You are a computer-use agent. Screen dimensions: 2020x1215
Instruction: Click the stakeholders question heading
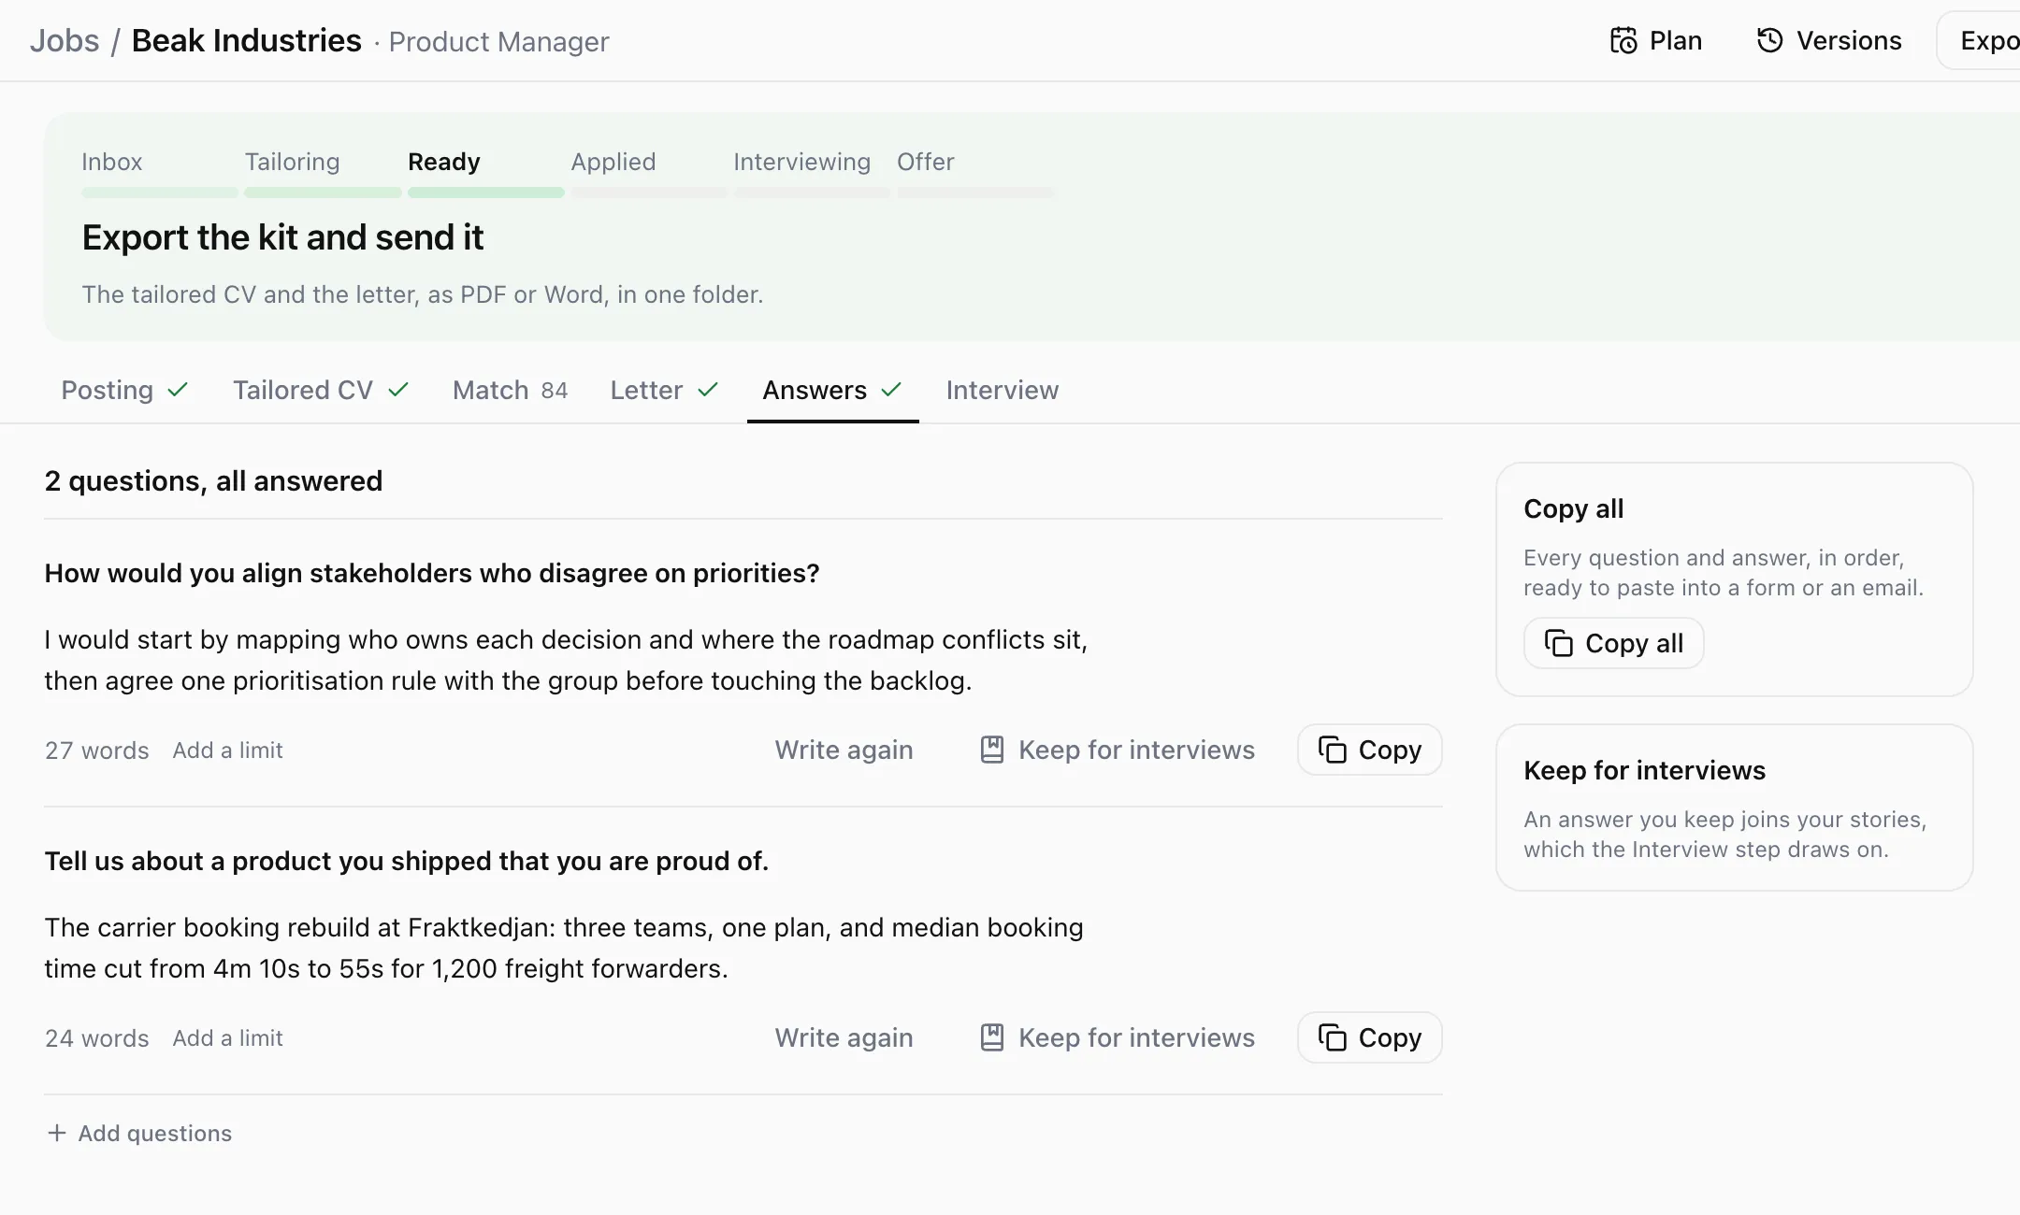click(432, 573)
